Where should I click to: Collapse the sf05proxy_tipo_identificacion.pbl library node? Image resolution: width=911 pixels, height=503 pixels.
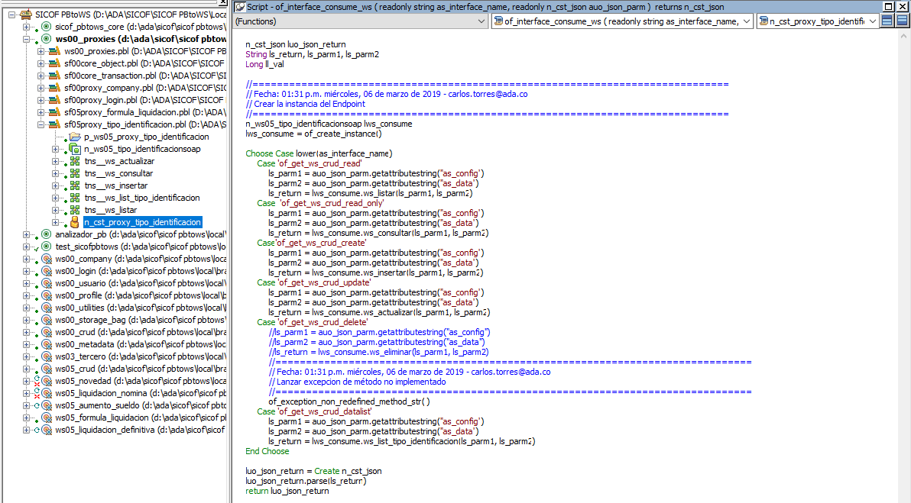(x=41, y=124)
